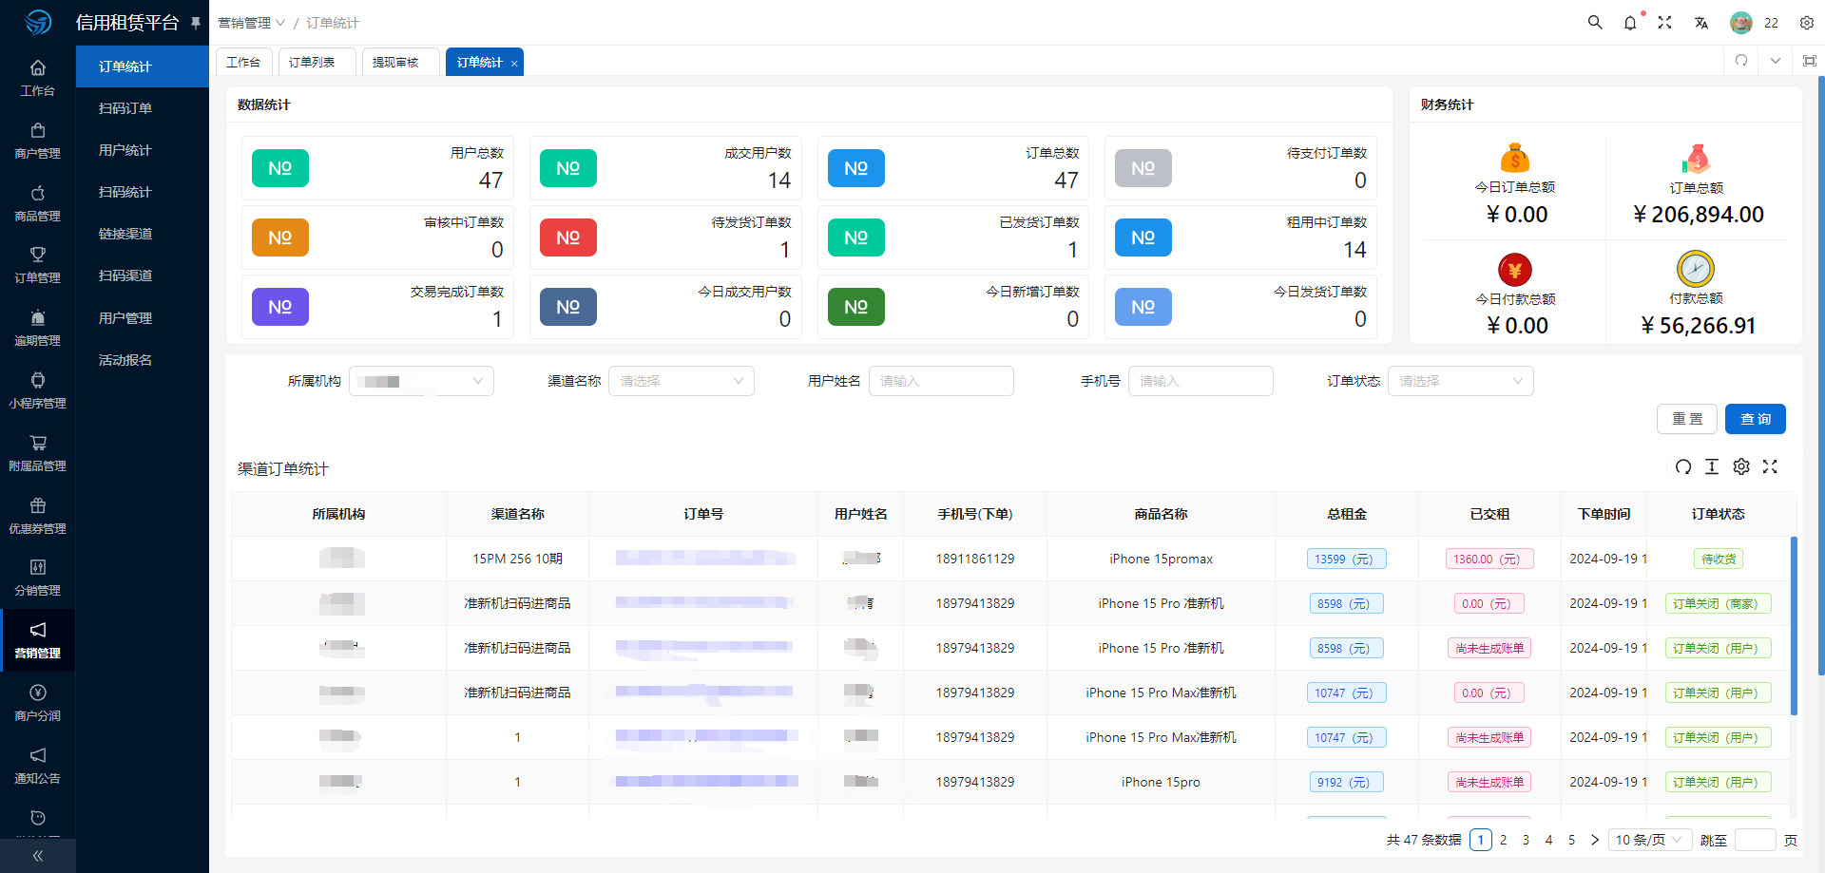Screen dimensions: 1825x873
Task: Open 通知公告 in the left sidebar
Action: (38, 766)
